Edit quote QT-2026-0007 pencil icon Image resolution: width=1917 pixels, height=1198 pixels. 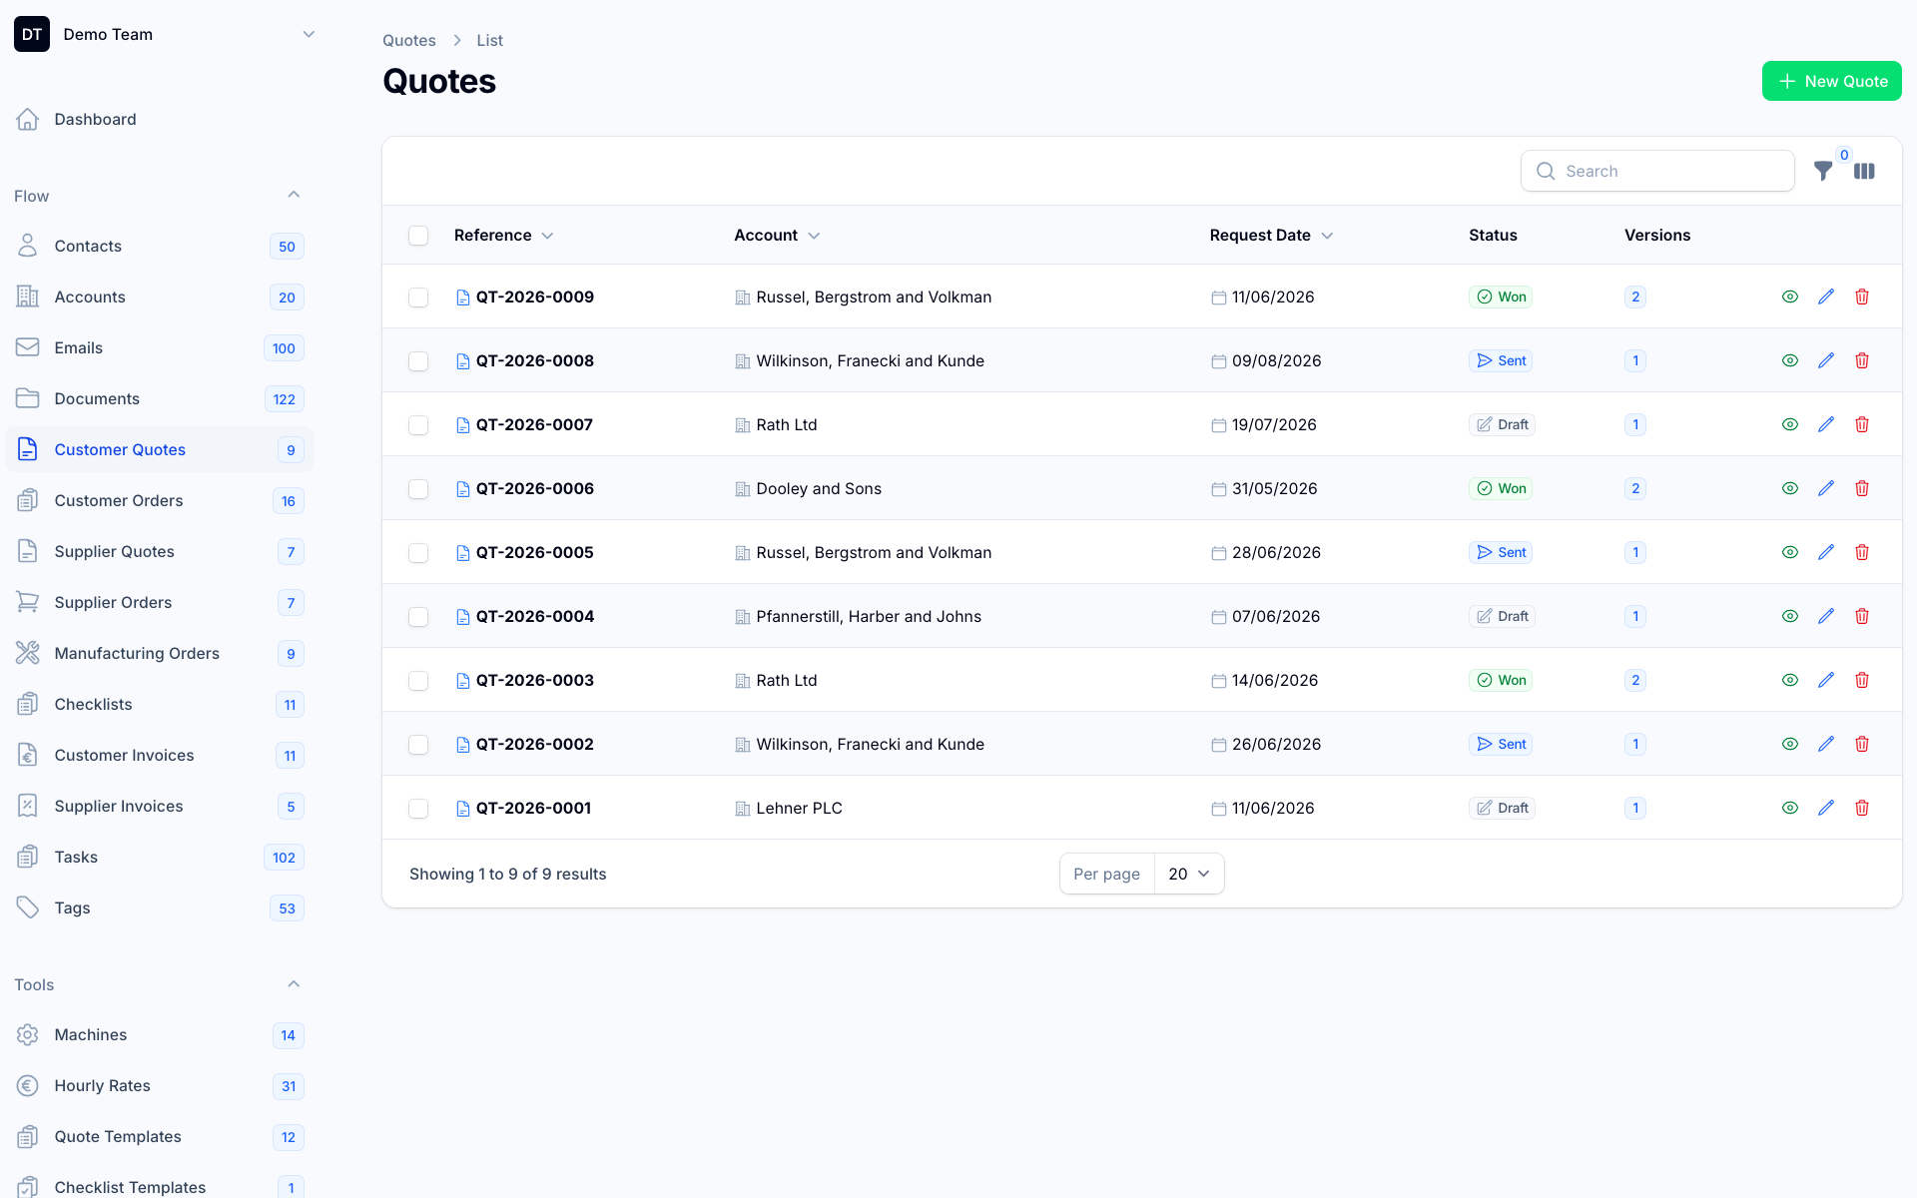1826,424
